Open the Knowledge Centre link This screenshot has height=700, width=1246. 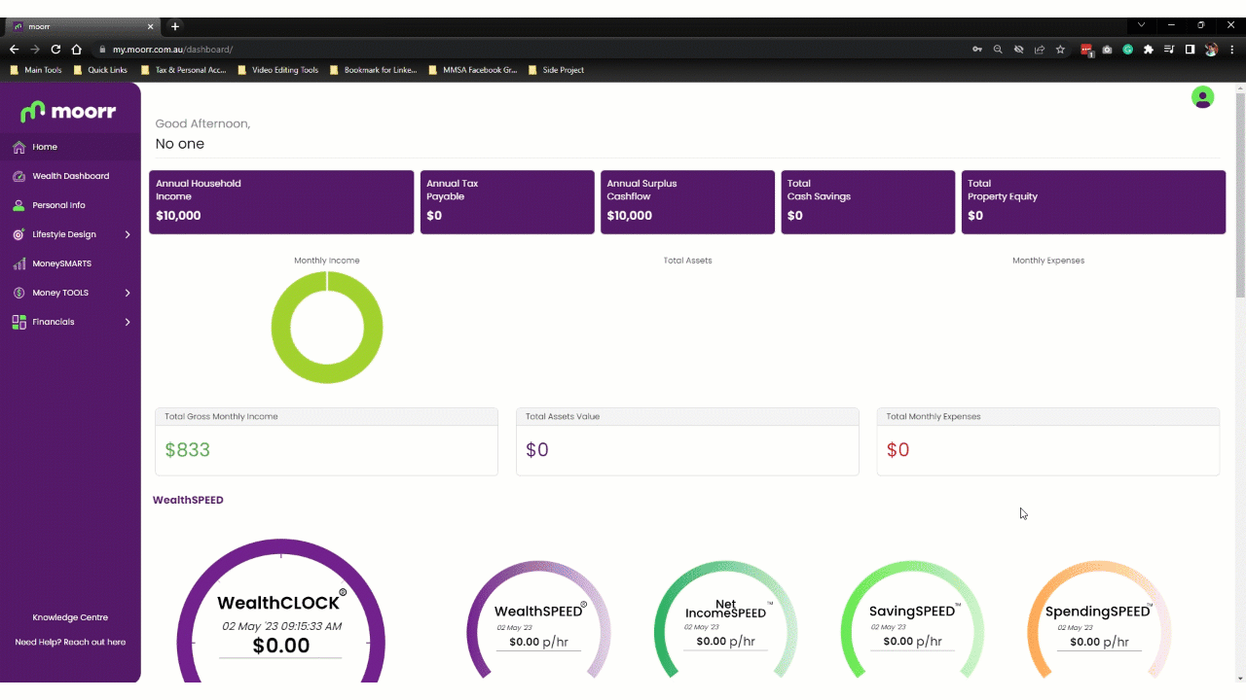[x=70, y=617]
